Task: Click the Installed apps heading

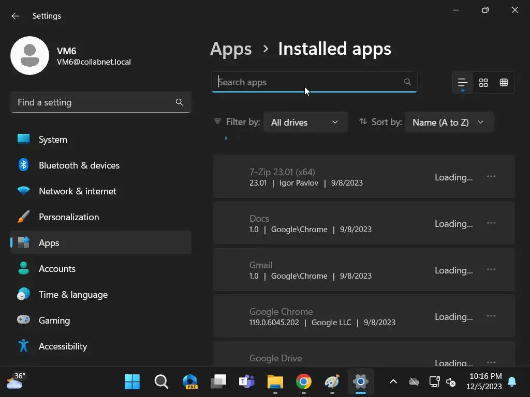Action: 334,49
